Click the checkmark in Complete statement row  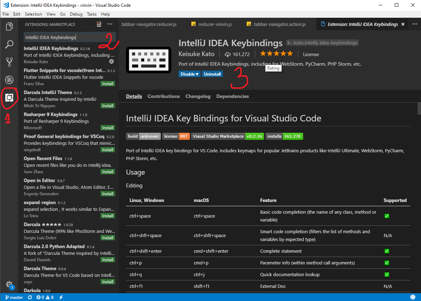point(387,251)
